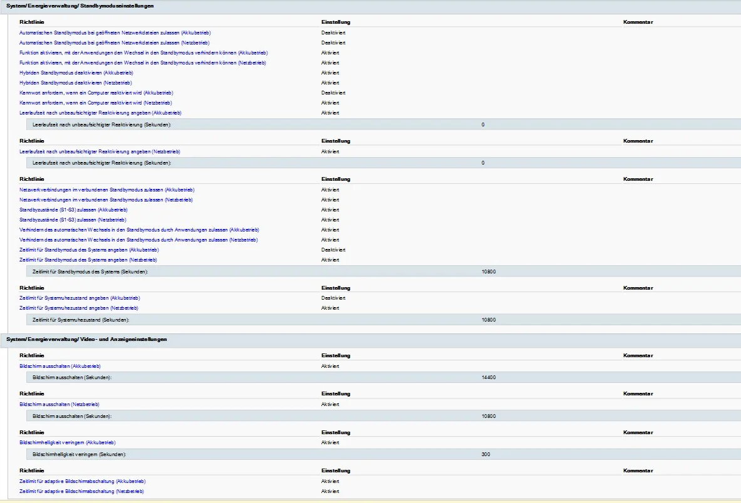
Task: Open policy Automatischen Standbymodus bei Netzwerkdateien zulassen (Akkubetrieb)
Action: coord(115,33)
